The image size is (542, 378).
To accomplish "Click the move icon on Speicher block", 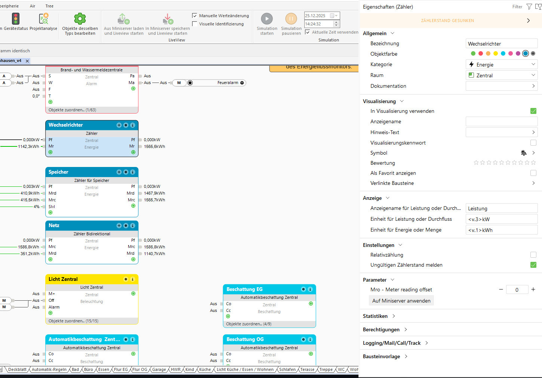I will (119, 172).
